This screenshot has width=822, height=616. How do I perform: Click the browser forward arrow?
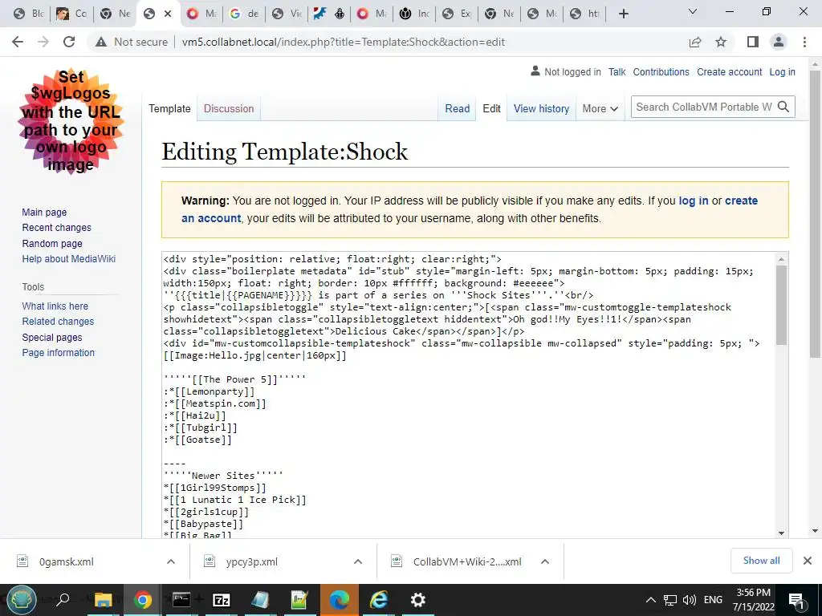(x=43, y=42)
